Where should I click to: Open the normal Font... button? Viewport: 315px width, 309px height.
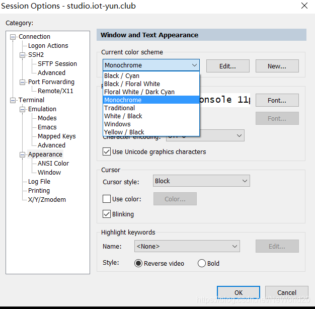click(x=277, y=100)
